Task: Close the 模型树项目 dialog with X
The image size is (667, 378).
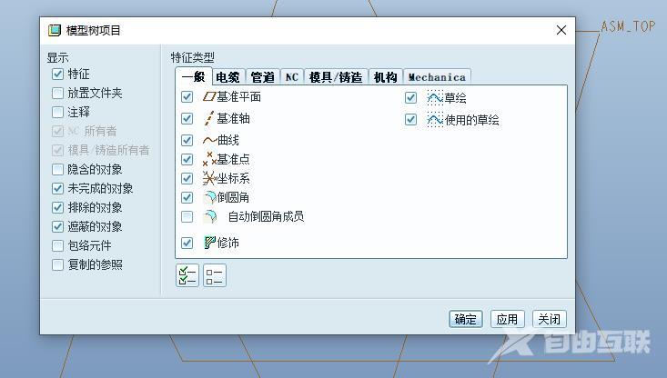Action: 561,30
